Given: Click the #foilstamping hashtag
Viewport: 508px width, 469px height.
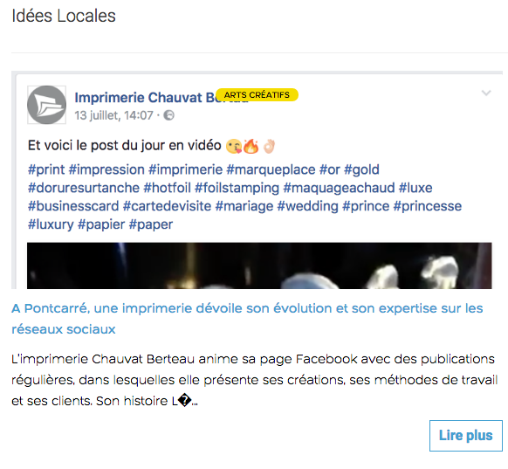Looking at the screenshot, I should (x=237, y=188).
